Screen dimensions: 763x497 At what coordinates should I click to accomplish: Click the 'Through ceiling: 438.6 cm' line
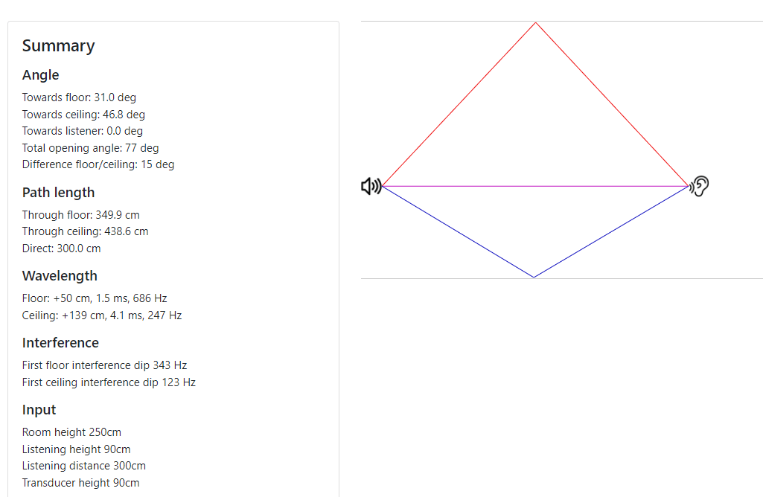tap(85, 231)
